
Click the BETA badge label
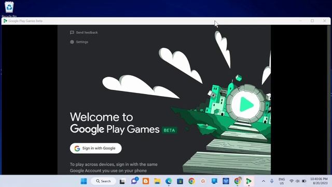[x=170, y=130]
